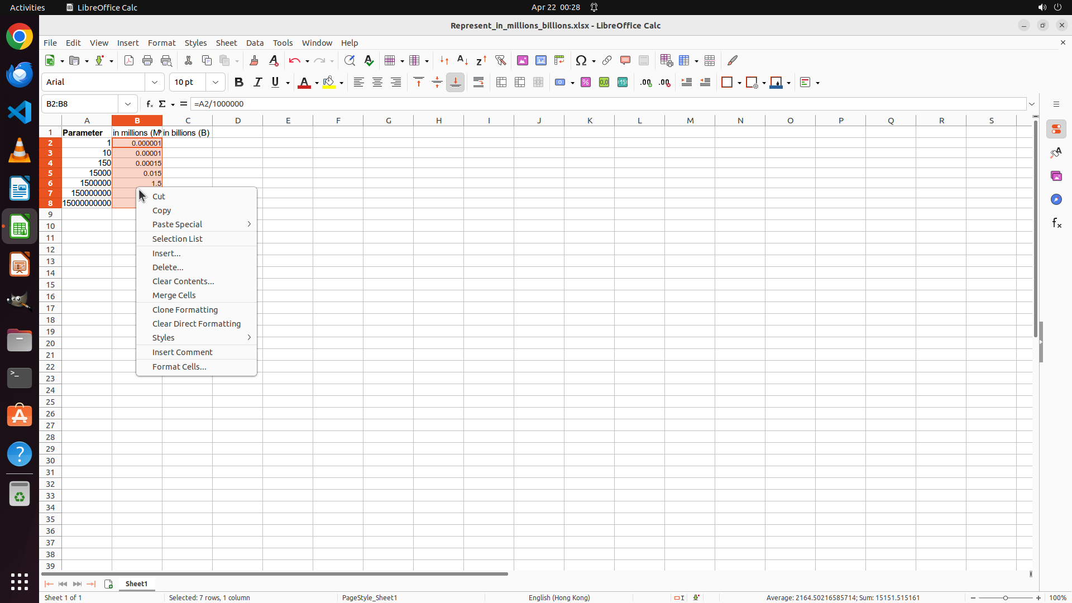Choose Format Cells... from context menu
The height and width of the screenshot is (603, 1072).
pyautogui.click(x=179, y=367)
